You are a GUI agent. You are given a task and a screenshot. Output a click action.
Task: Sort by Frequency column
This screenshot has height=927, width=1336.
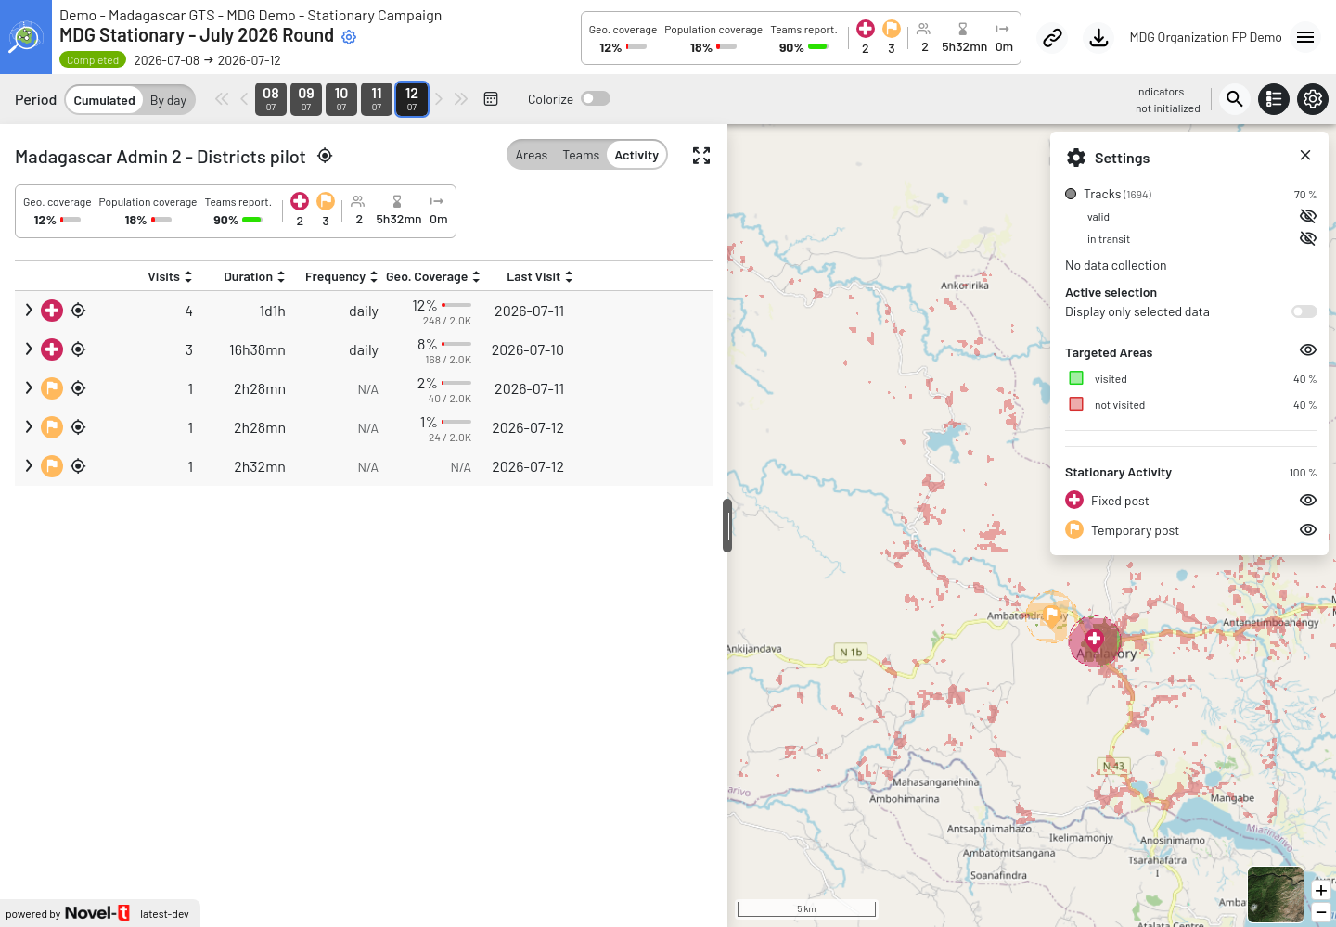coord(341,277)
